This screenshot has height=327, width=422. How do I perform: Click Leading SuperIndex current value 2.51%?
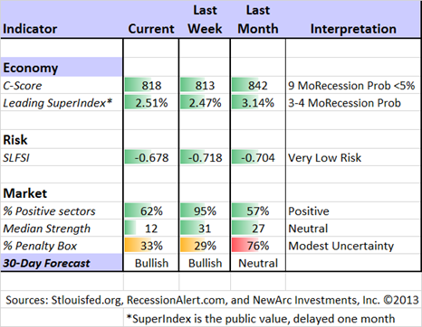pos(151,103)
